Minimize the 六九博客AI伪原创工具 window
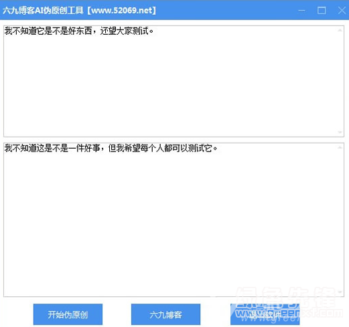The image size is (349, 327). (301, 10)
